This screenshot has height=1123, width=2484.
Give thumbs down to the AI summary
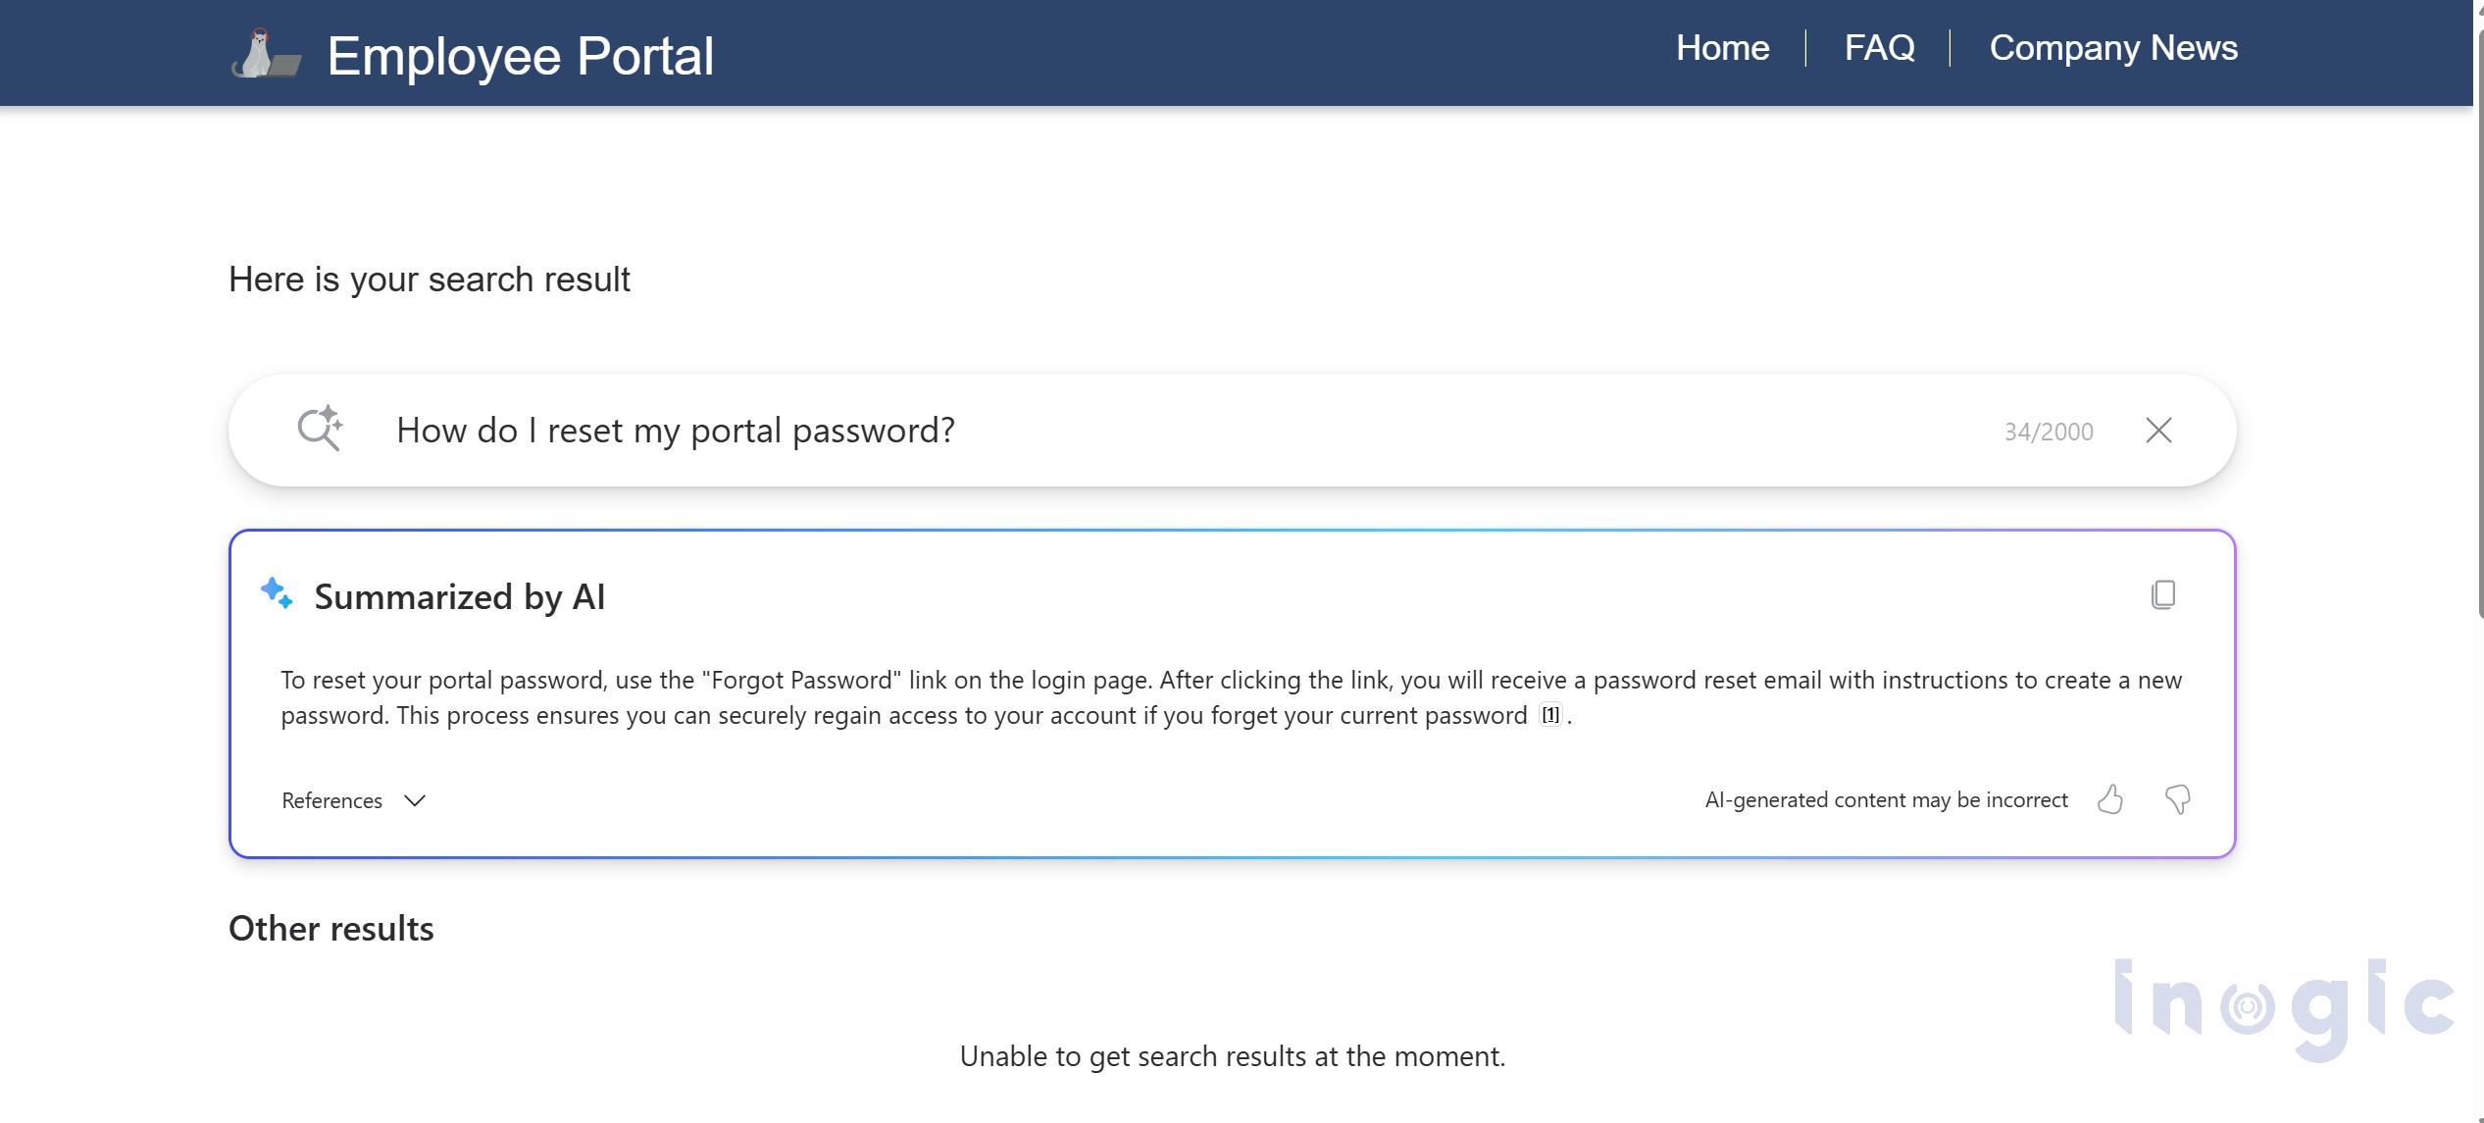(2177, 799)
